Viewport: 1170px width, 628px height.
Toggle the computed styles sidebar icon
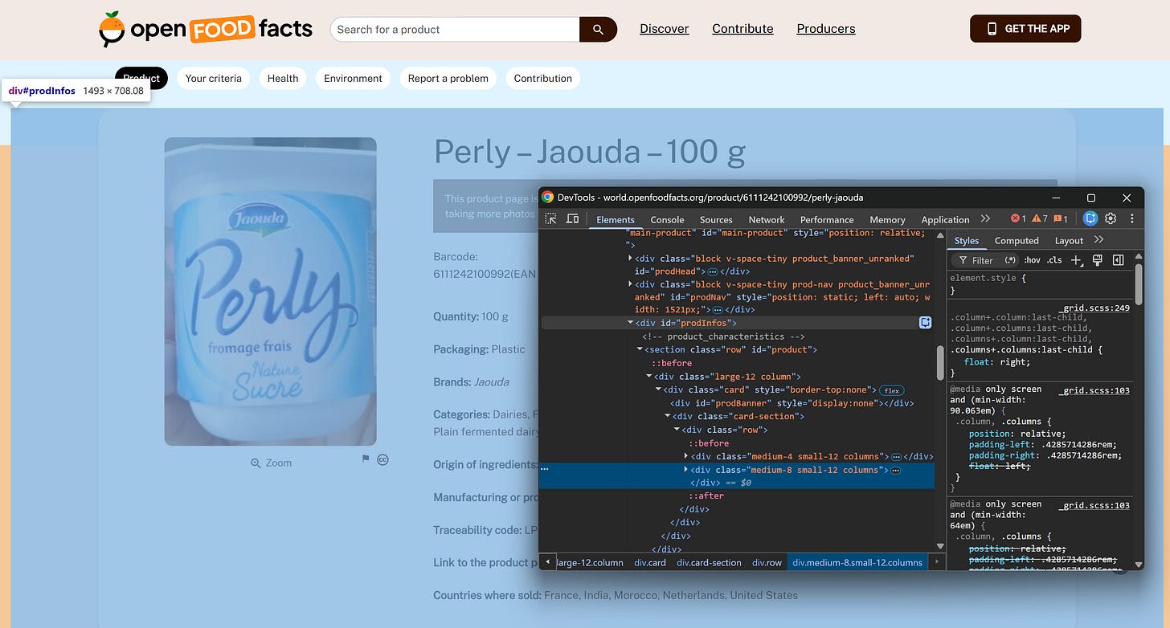[x=1118, y=260]
